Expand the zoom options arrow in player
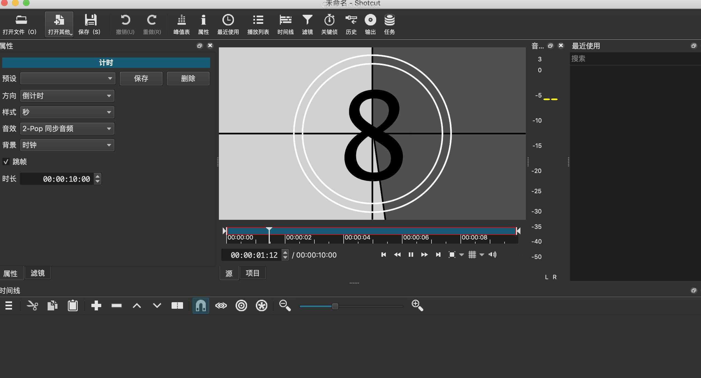 (462, 255)
